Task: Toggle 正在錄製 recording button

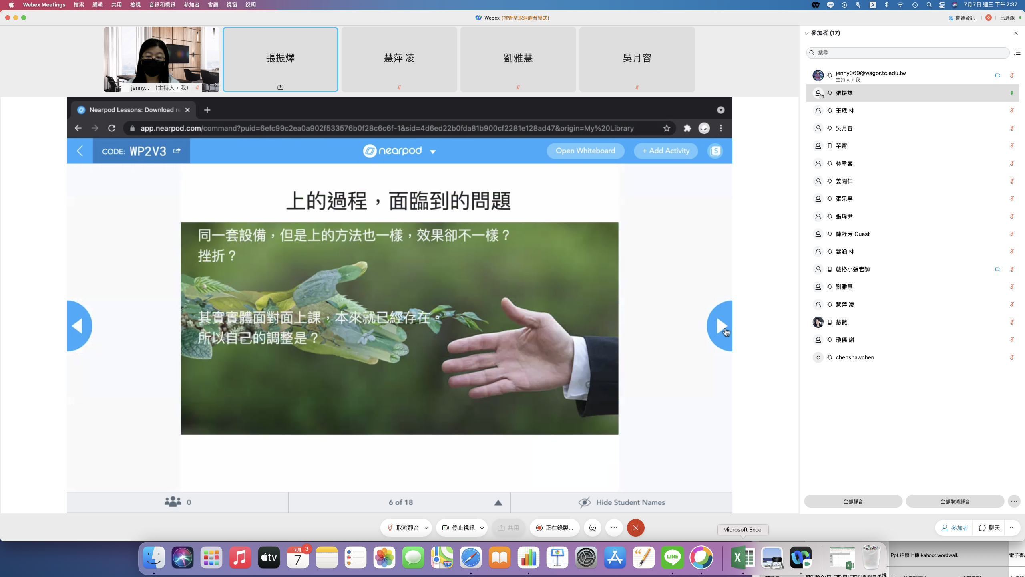Action: (x=555, y=528)
